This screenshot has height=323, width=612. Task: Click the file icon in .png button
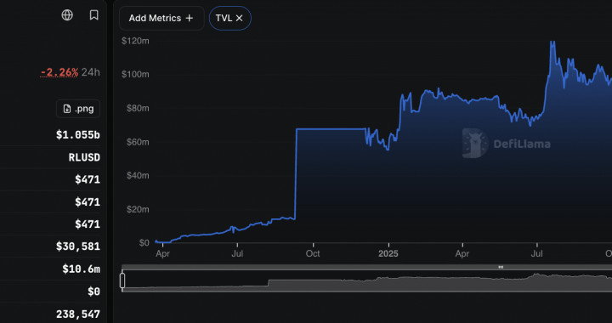67,109
